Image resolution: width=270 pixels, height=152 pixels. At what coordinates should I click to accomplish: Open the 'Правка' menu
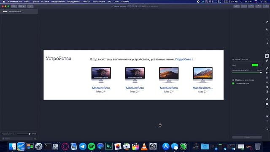click(35, 2)
